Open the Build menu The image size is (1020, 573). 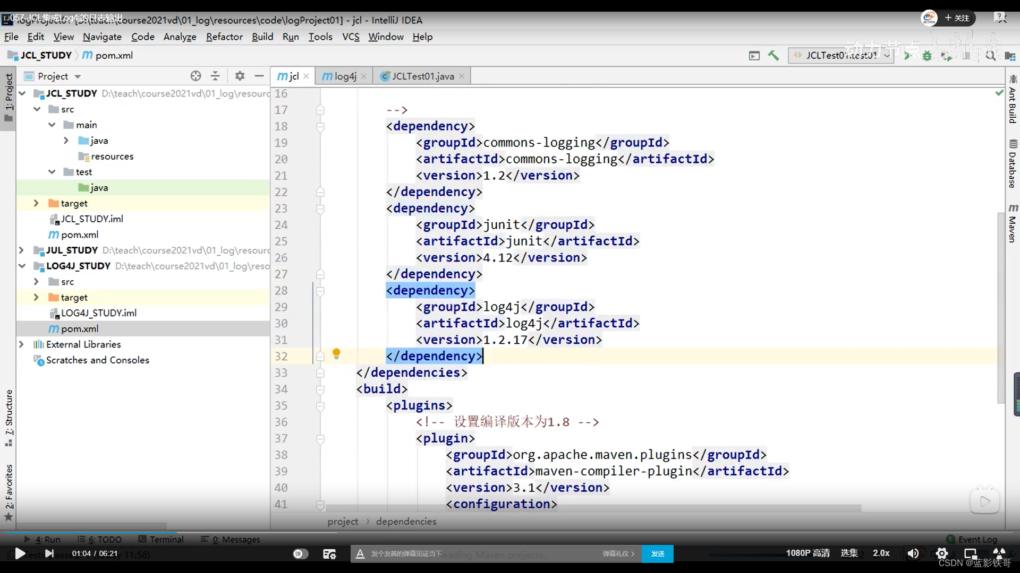click(x=262, y=37)
